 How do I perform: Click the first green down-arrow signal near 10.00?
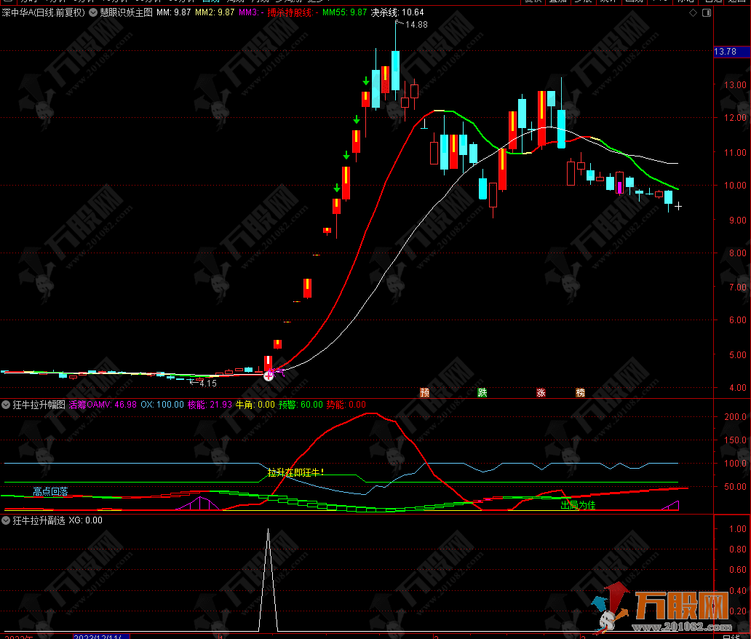pos(337,188)
